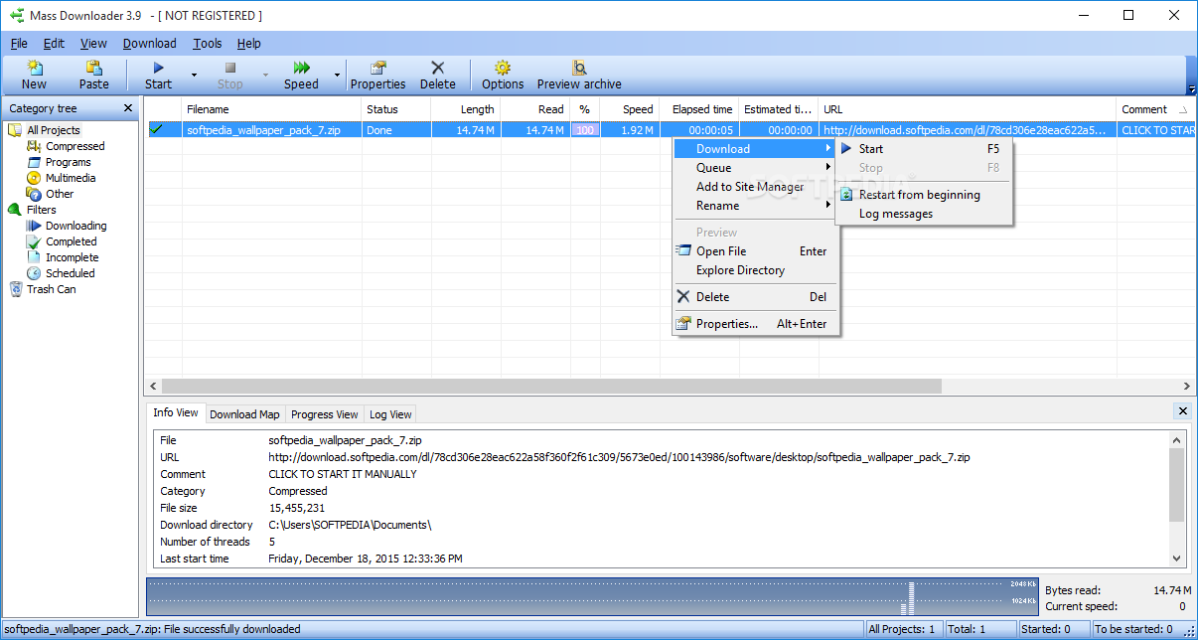The image size is (1198, 640).
Task: Click Start in the Download submenu
Action: click(x=924, y=149)
